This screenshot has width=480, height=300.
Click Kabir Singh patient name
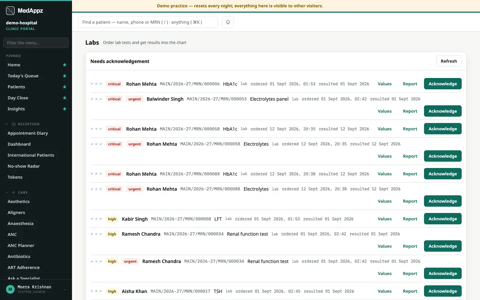tap(135, 219)
